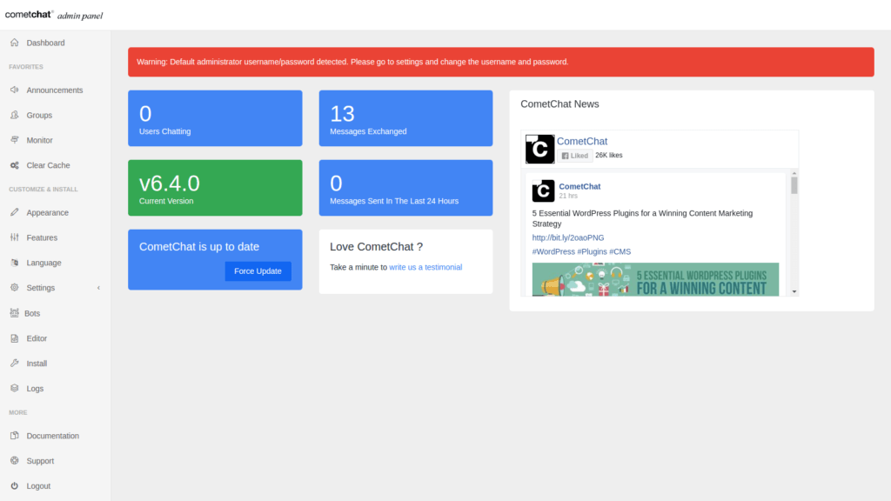Click the Dashboard home icon
891x501 pixels.
14,43
